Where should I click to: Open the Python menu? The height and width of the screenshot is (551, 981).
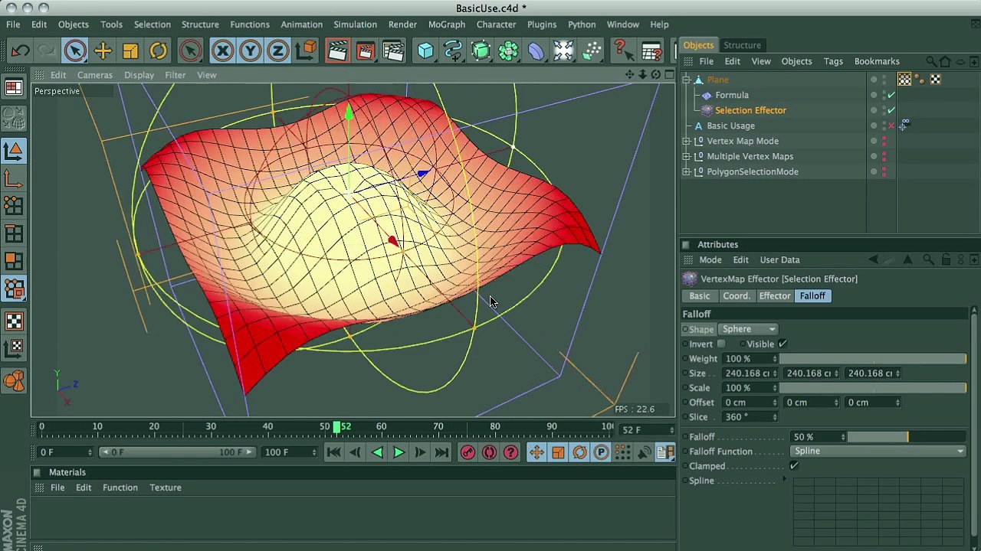582,24
